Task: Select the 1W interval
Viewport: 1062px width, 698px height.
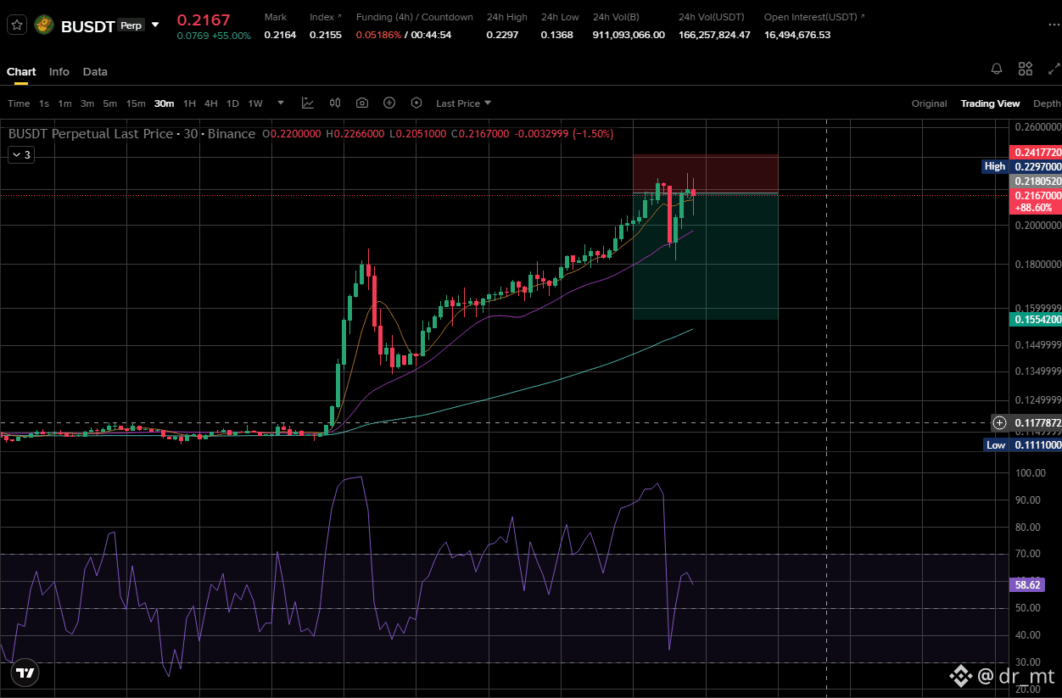Action: [x=254, y=103]
